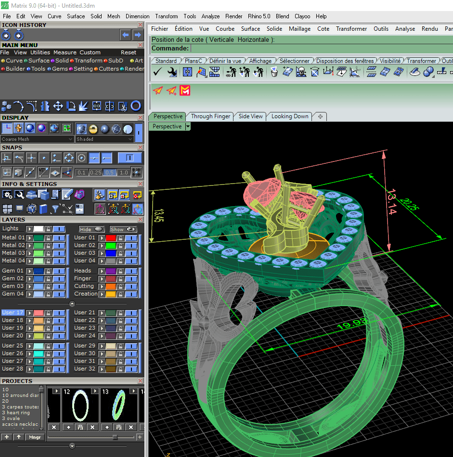Viewport: 453px width, 457px height.
Task: Click the bucket purge icon in toolbar
Action: [x=274, y=72]
